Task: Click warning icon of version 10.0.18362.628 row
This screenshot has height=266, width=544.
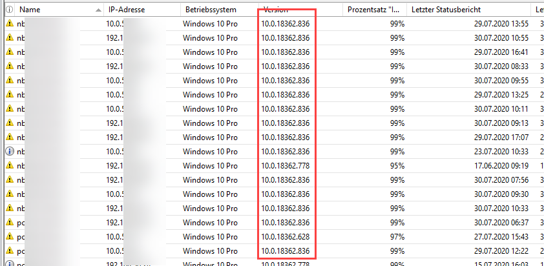Action: [10, 237]
